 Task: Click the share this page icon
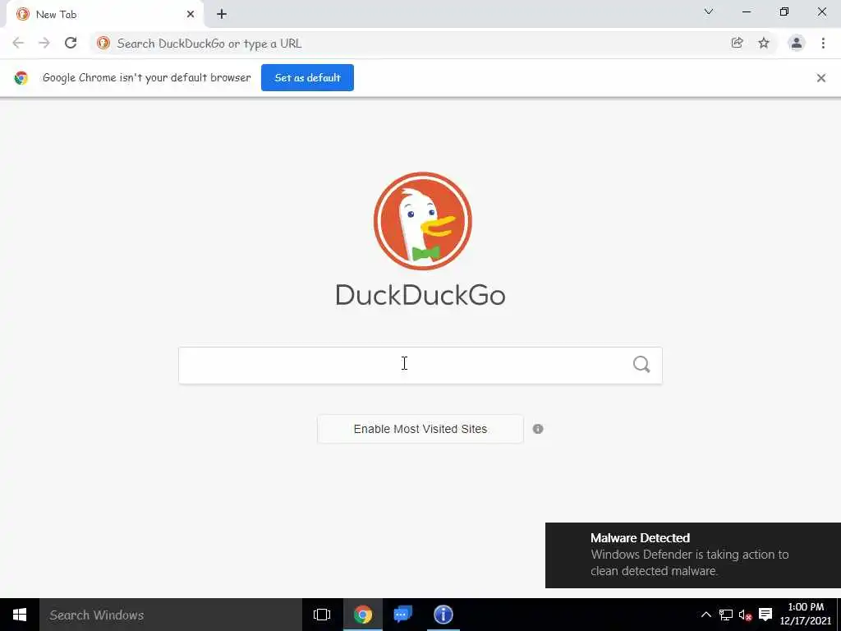[737, 43]
